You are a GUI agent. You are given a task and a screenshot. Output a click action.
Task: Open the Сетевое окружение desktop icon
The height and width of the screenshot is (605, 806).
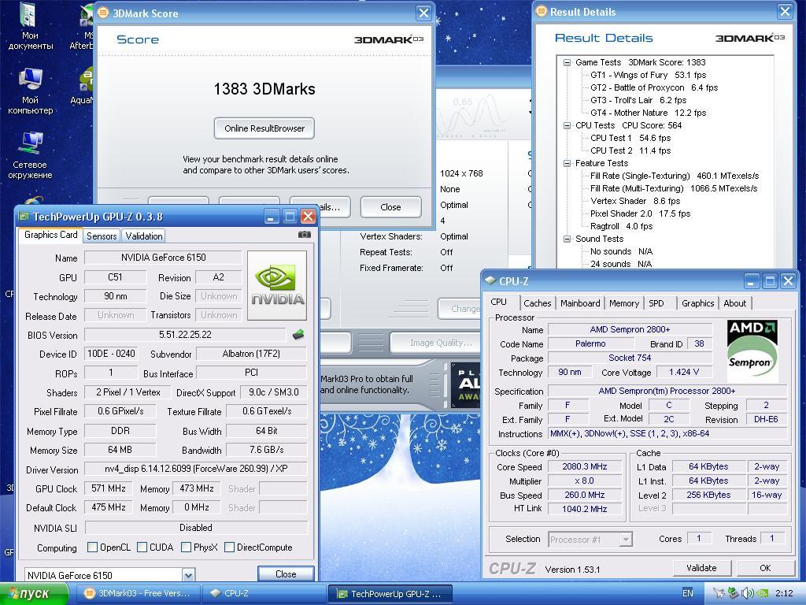pyautogui.click(x=30, y=155)
